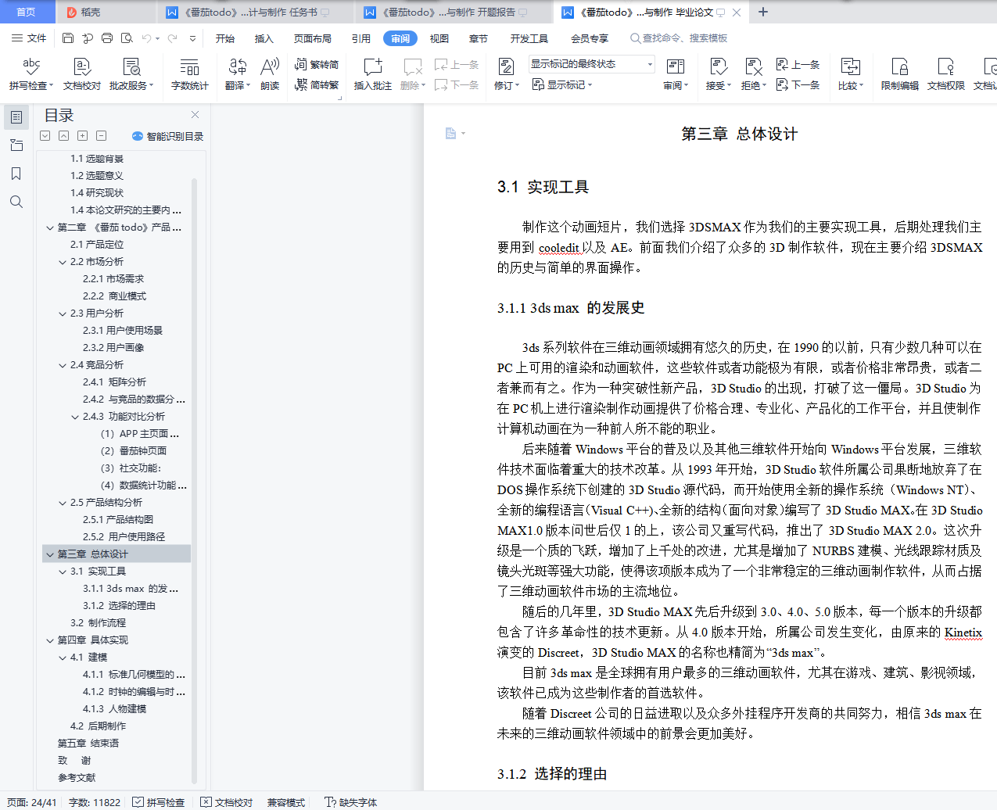Open the 文件 menu
Screen dimensions: 997x810
pyautogui.click(x=29, y=38)
